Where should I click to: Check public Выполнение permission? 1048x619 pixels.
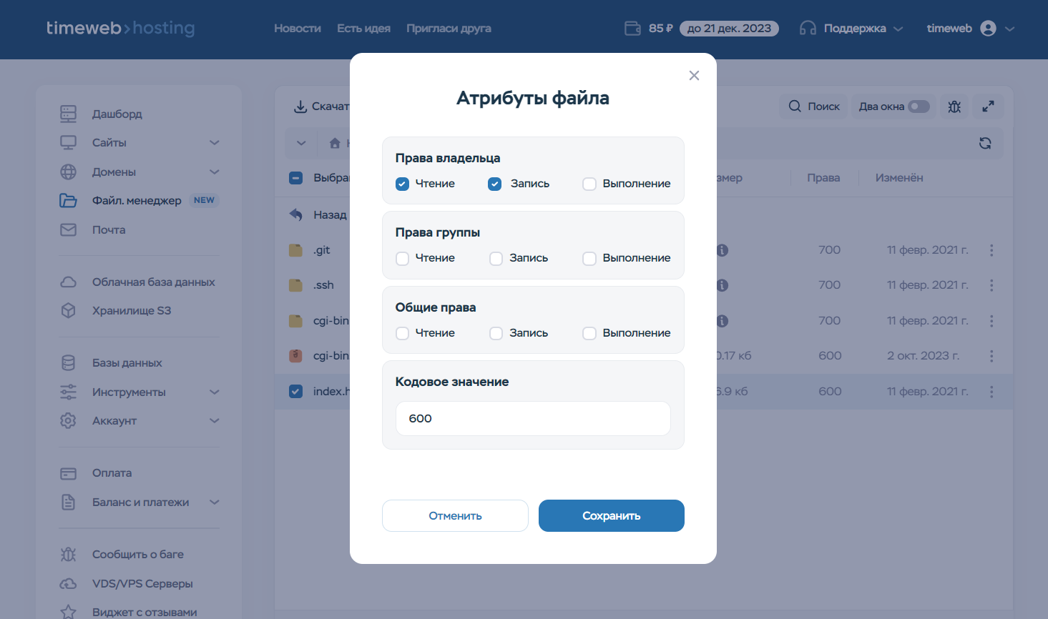point(589,334)
